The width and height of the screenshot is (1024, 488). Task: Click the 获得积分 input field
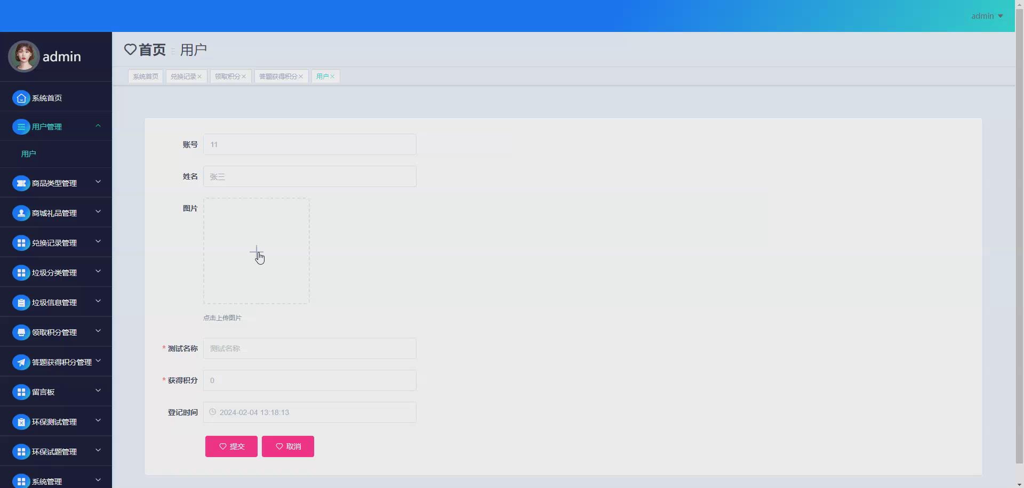[x=310, y=380]
